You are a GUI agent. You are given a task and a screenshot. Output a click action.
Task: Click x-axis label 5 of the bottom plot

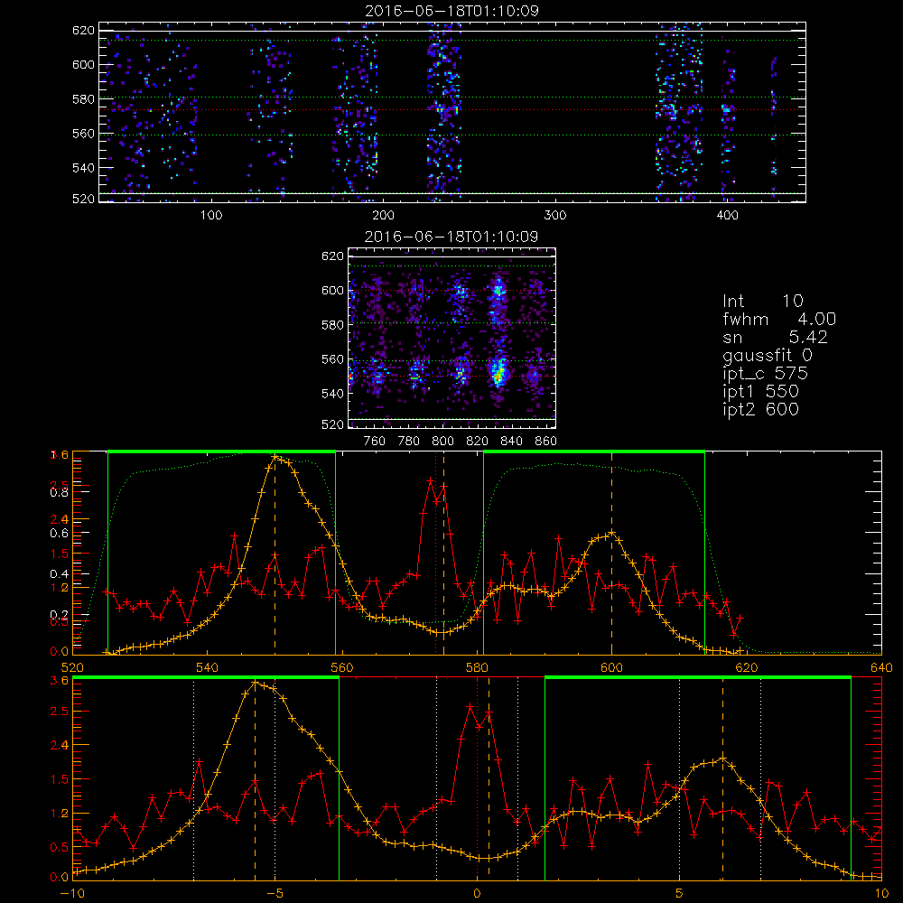tap(680, 894)
